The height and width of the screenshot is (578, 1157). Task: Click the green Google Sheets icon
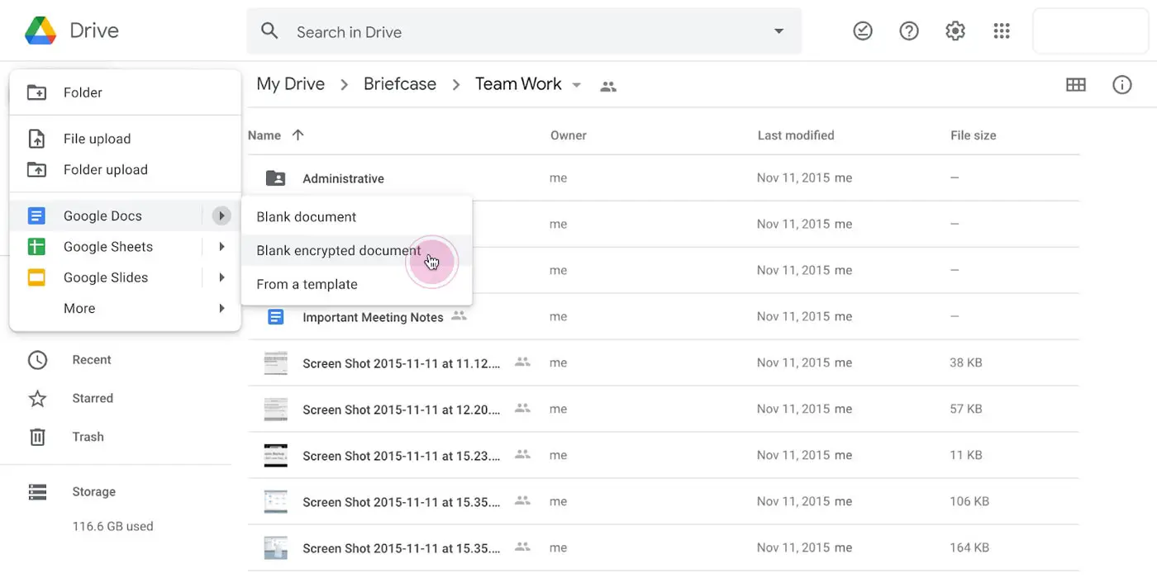tap(36, 246)
